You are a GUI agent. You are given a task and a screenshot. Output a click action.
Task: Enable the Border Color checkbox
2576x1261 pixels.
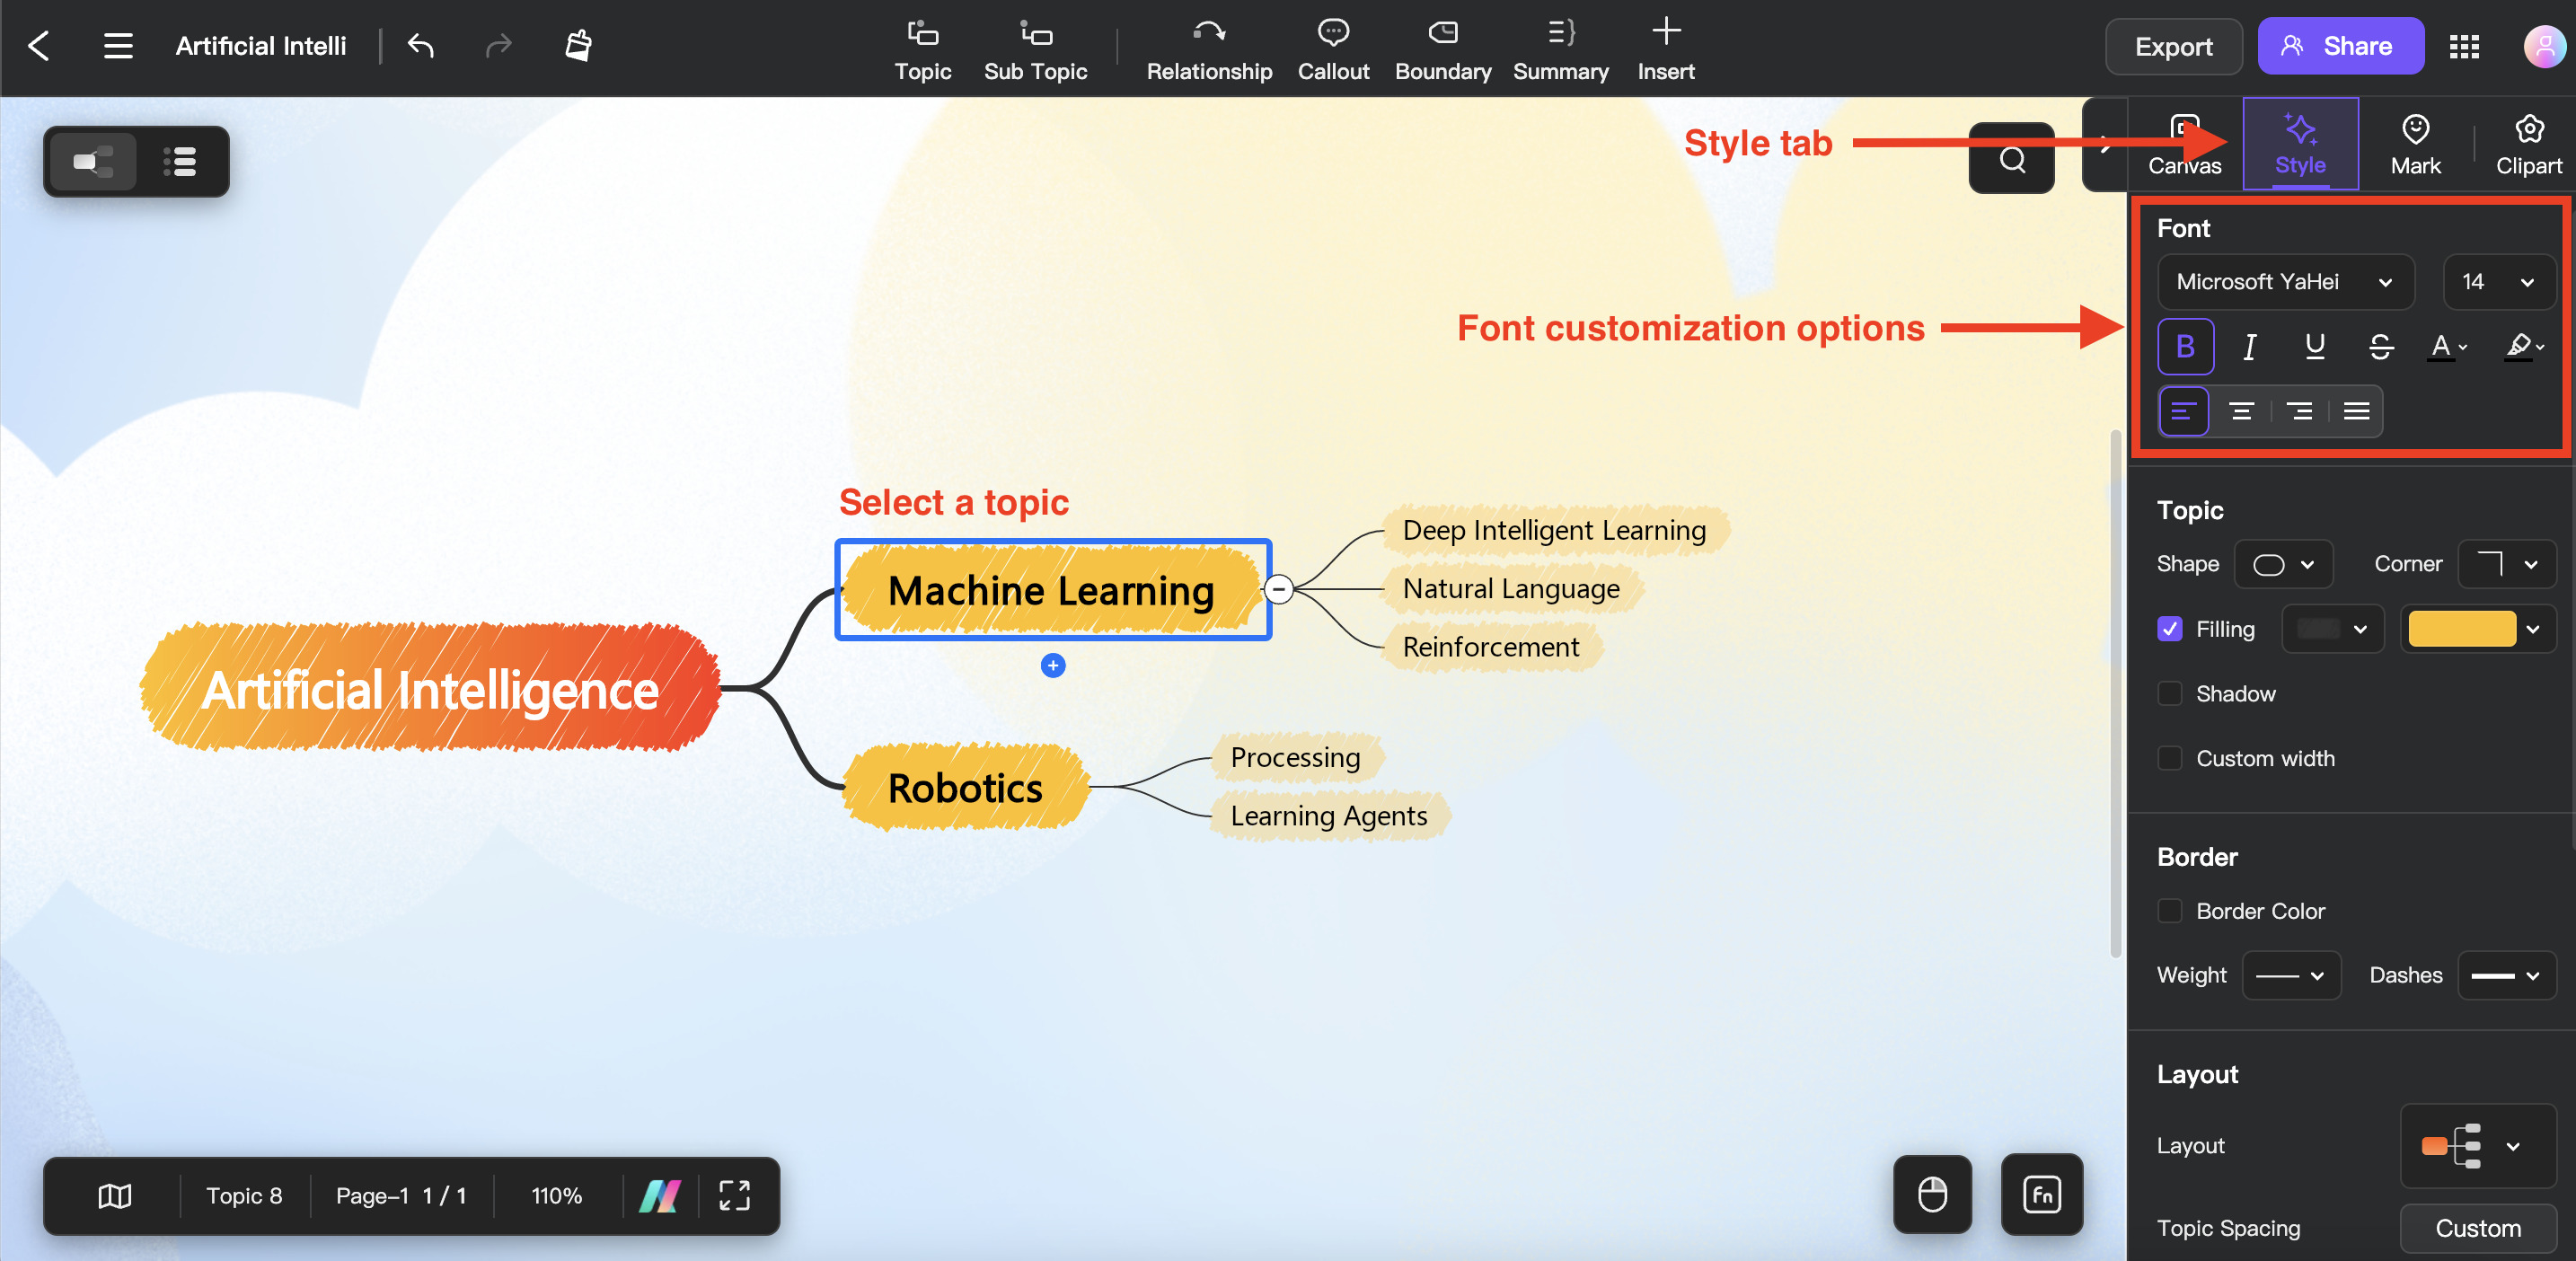coord(2172,912)
